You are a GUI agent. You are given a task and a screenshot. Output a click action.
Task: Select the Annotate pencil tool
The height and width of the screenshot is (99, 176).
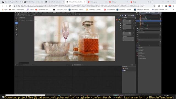16,32
